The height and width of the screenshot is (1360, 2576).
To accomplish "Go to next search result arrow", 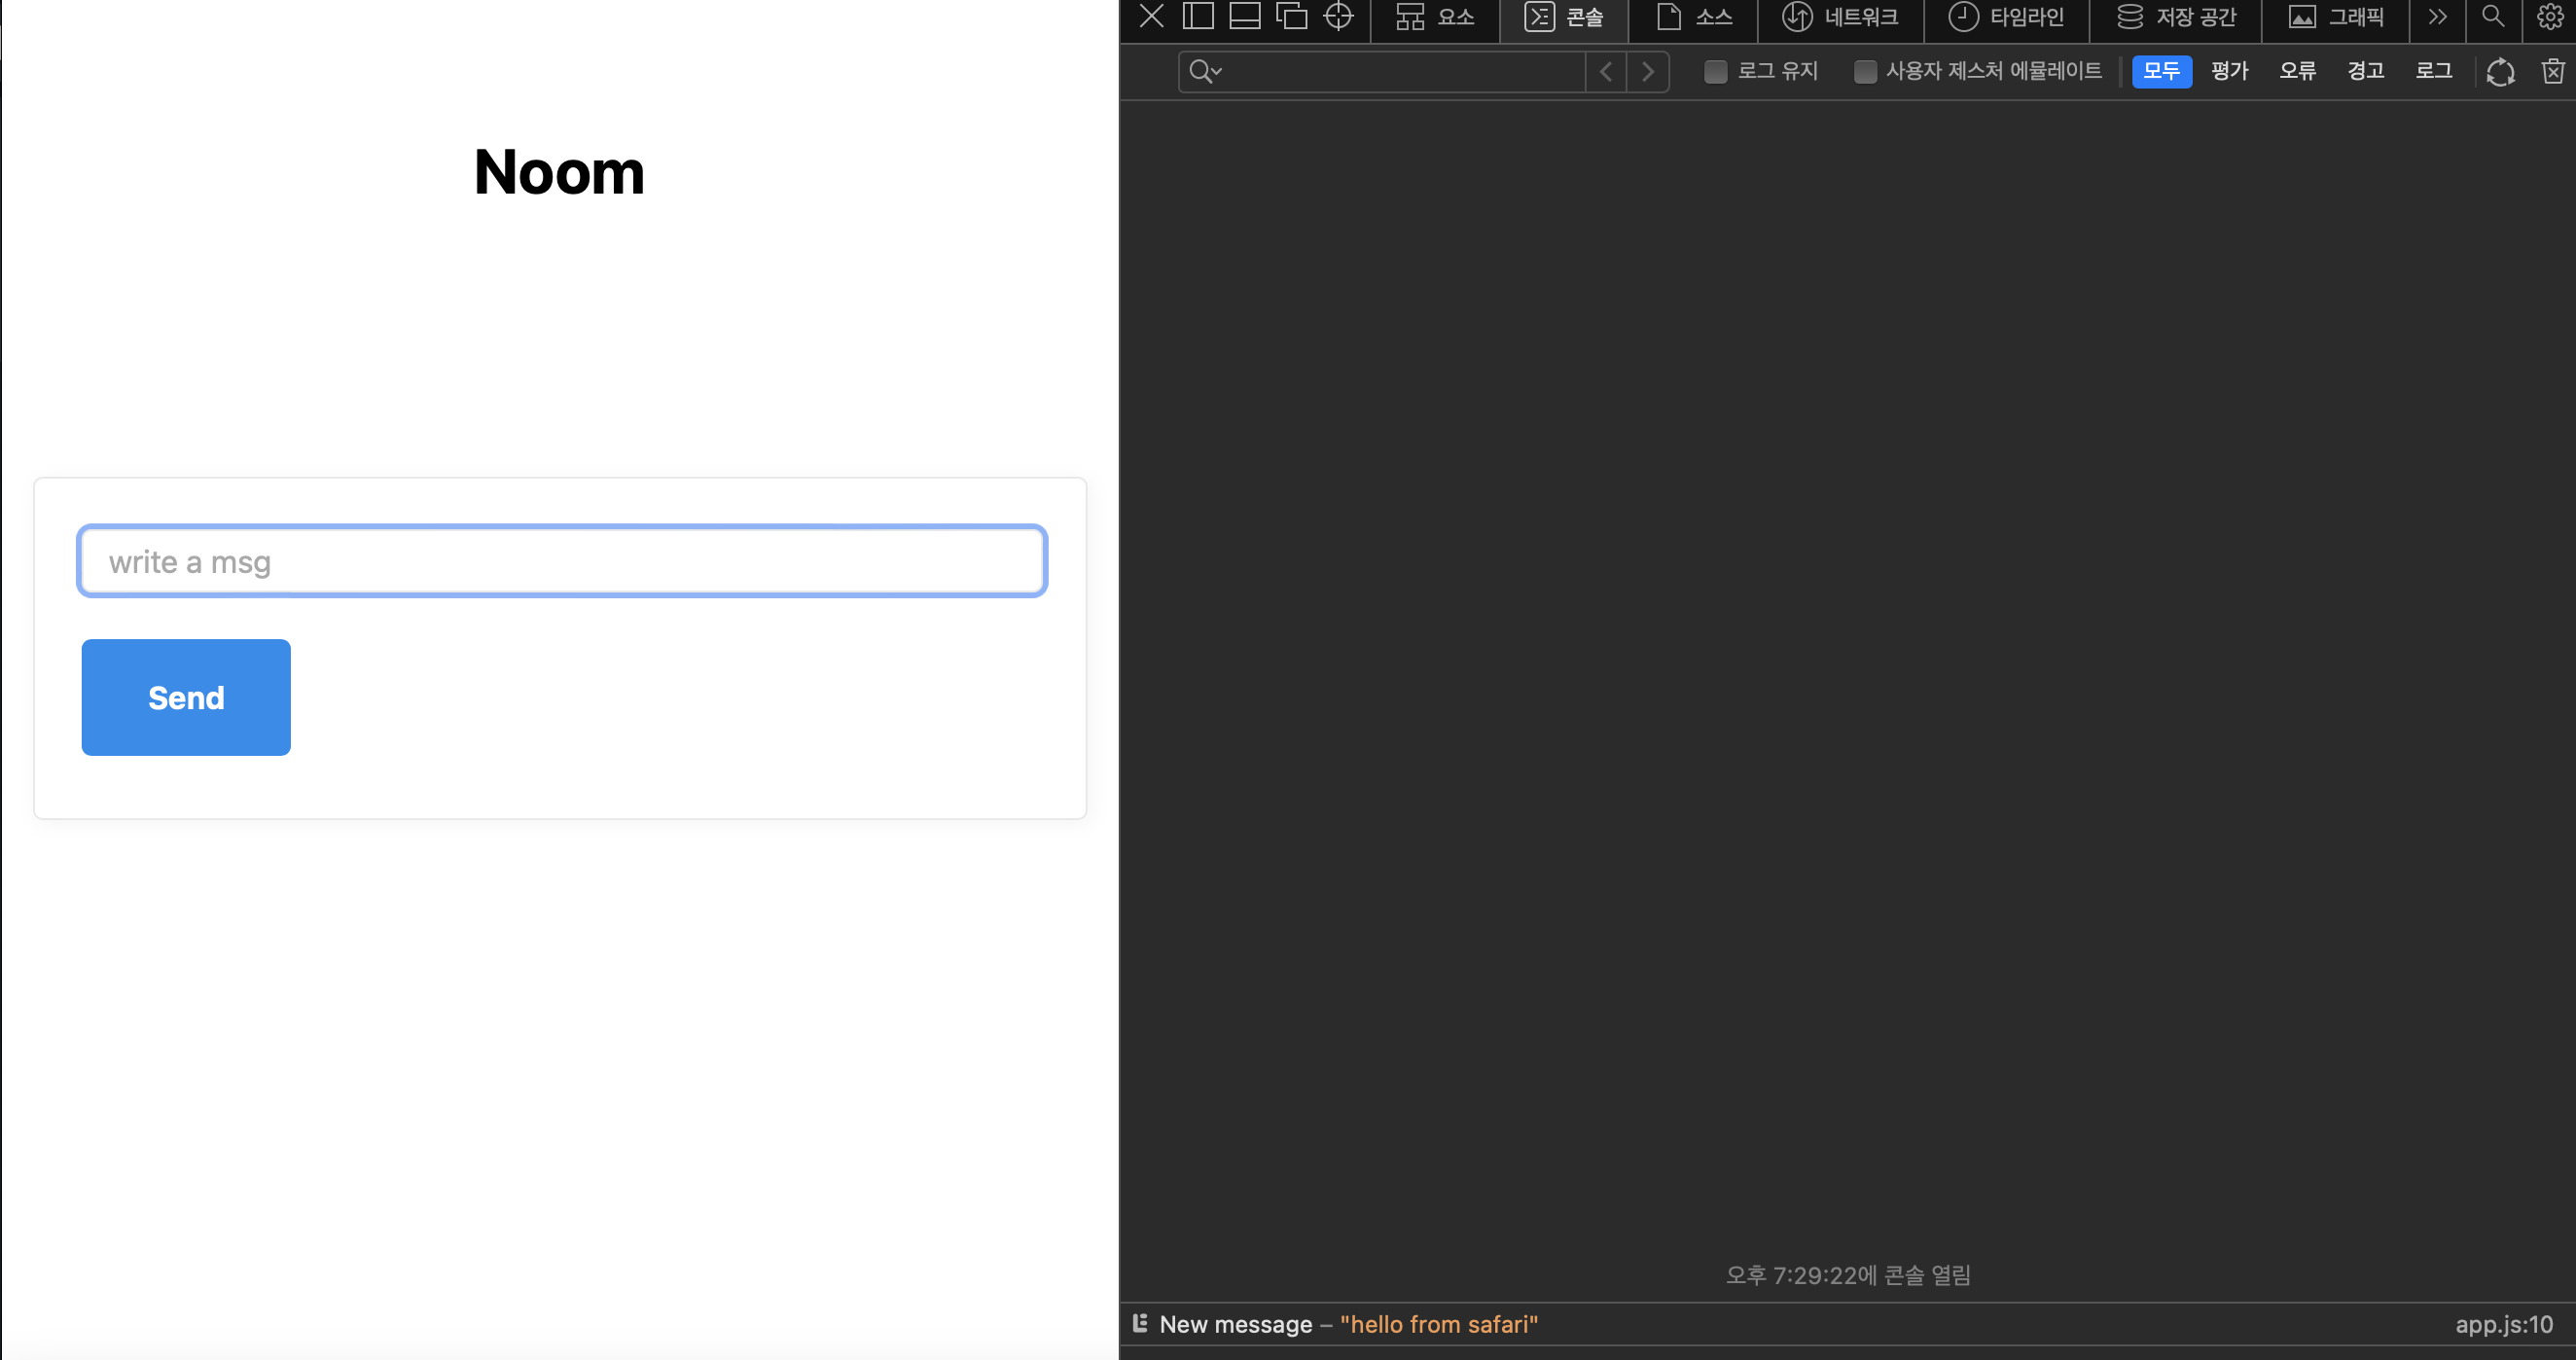I will click(1647, 72).
